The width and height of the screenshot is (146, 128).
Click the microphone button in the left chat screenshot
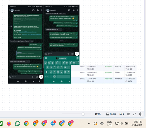pos(41,77)
